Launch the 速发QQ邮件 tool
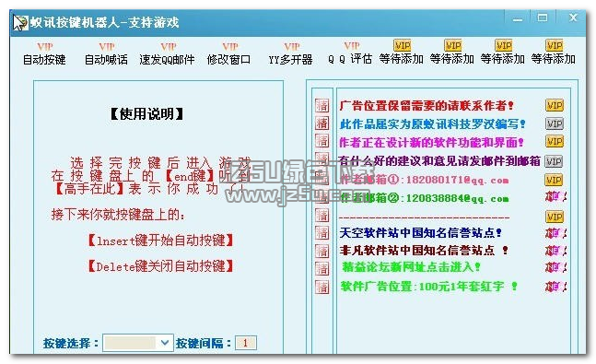Image resolution: width=596 pixels, height=364 pixels. pos(168,53)
